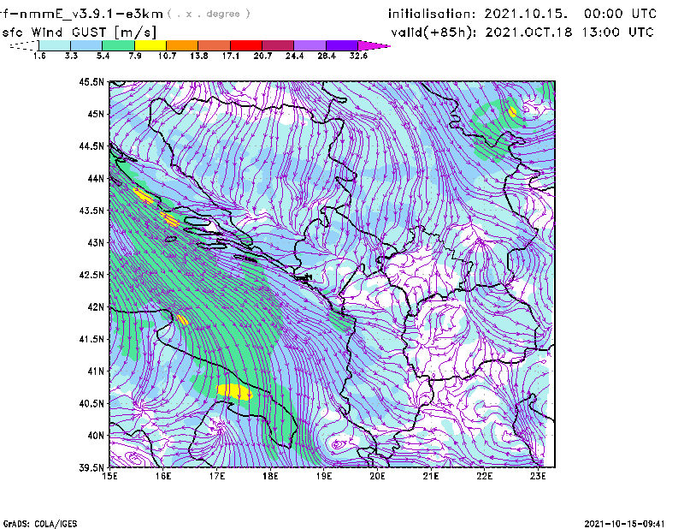Screen dimensions: 684x529
Task: Click the legend value 1.6
Action: (x=39, y=56)
